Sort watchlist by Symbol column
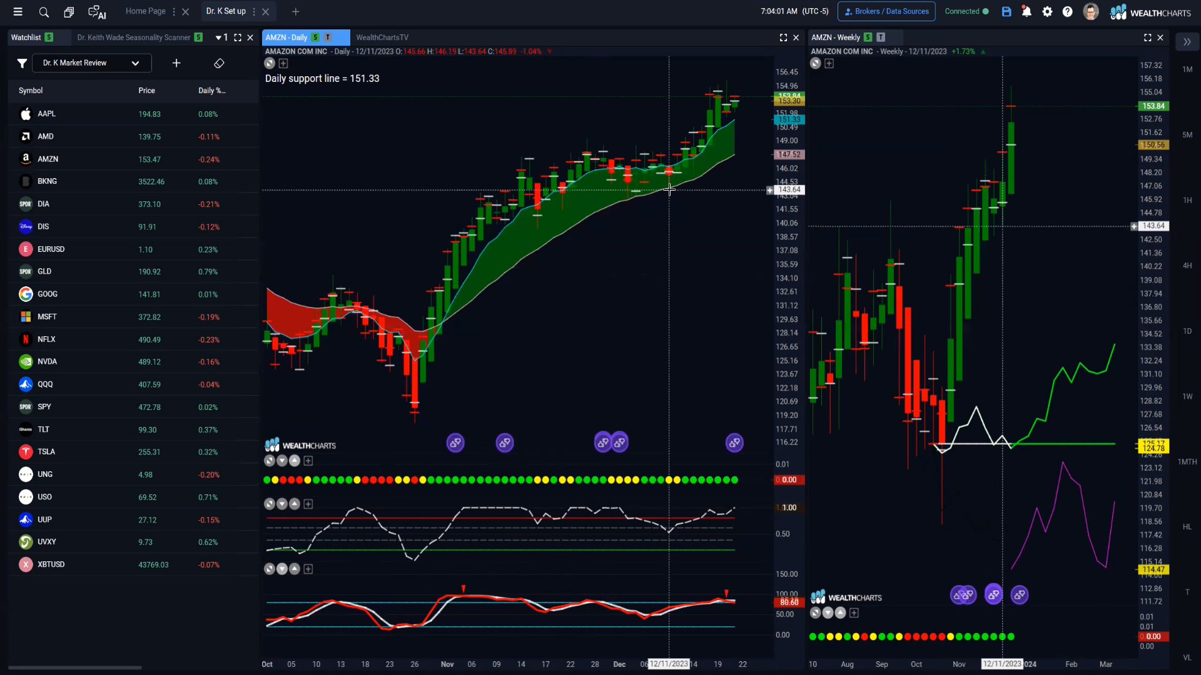The width and height of the screenshot is (1201, 675). (31, 91)
